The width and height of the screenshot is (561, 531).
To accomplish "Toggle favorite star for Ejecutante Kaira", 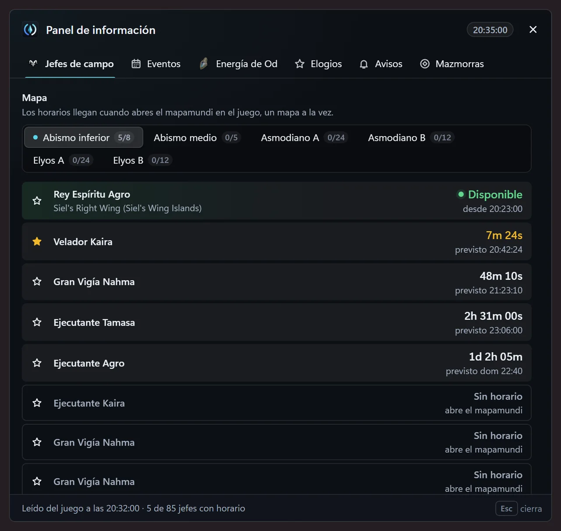I will (x=37, y=403).
